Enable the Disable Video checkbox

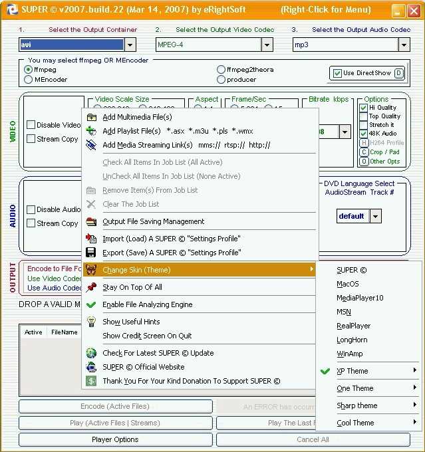[x=31, y=125]
